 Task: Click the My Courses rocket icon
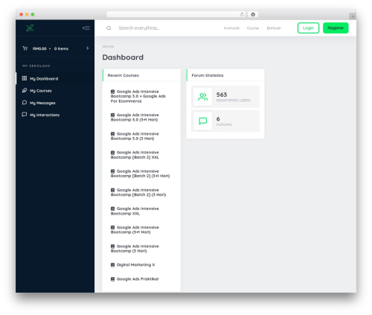tap(25, 90)
